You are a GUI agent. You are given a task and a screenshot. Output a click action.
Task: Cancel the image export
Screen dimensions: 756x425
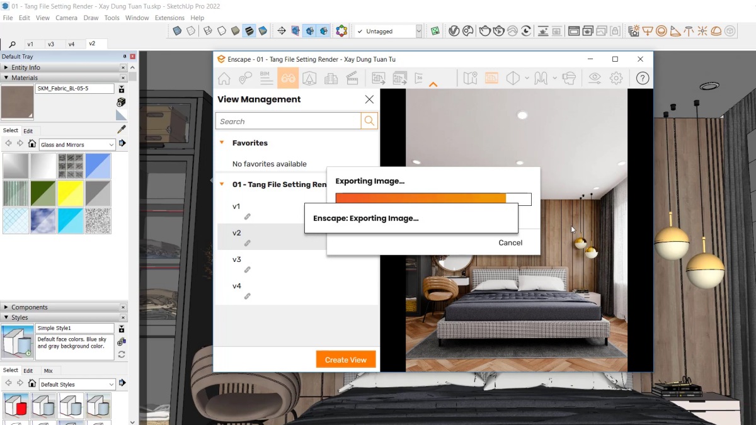click(x=510, y=242)
